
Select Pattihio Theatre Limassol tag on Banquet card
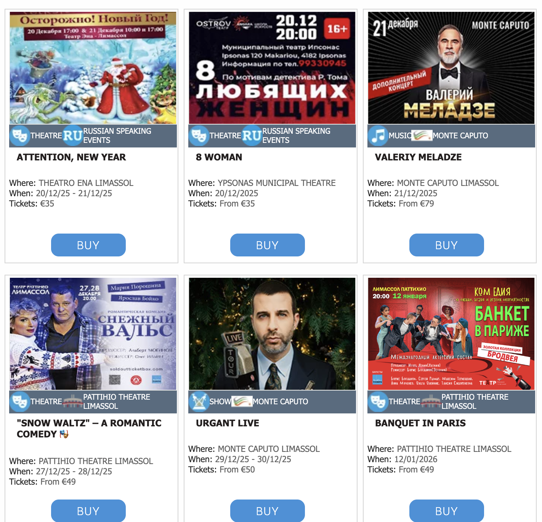click(475, 402)
